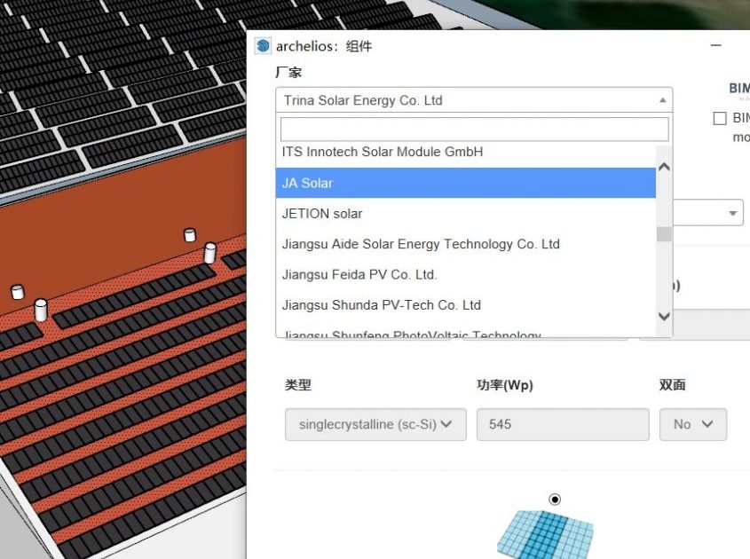Select ITS Innotech Solar Module GmbH
750x559 pixels.
(x=465, y=152)
